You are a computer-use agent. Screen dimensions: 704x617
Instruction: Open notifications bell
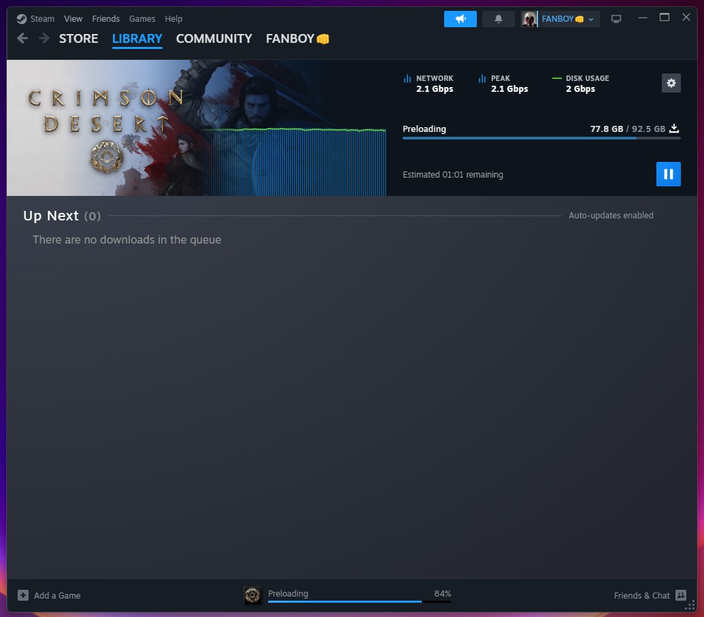499,19
